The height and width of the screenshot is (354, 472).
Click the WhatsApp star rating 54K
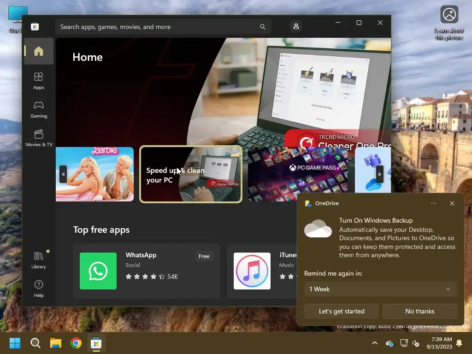[152, 277]
